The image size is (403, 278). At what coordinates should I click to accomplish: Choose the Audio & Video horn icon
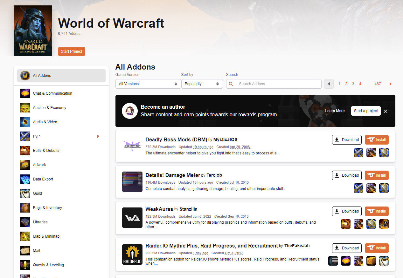point(25,122)
